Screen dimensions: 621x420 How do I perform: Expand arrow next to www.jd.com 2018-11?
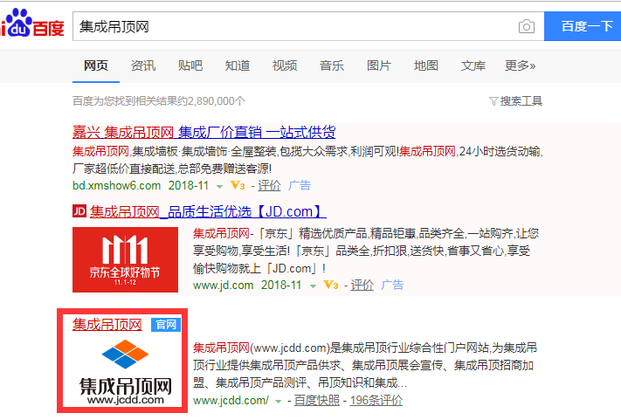[x=313, y=286]
